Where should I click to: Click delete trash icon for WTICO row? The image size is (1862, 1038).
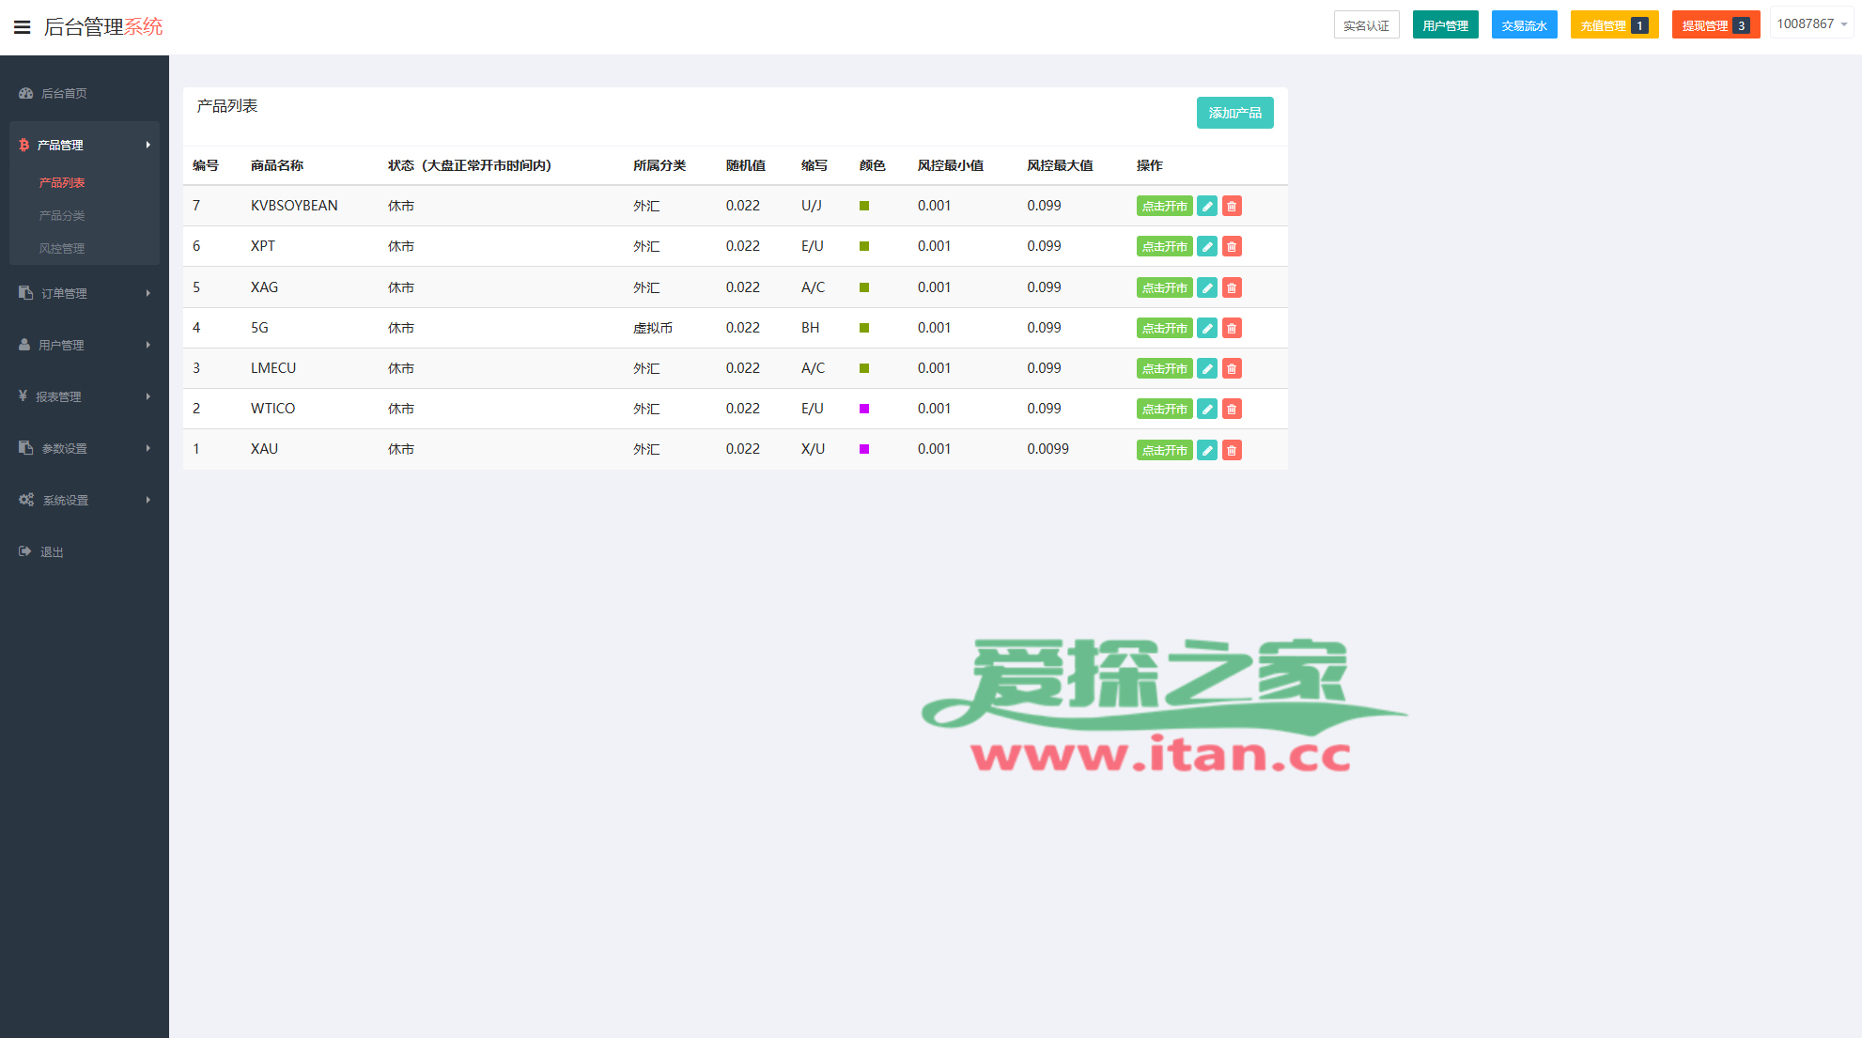(x=1232, y=409)
